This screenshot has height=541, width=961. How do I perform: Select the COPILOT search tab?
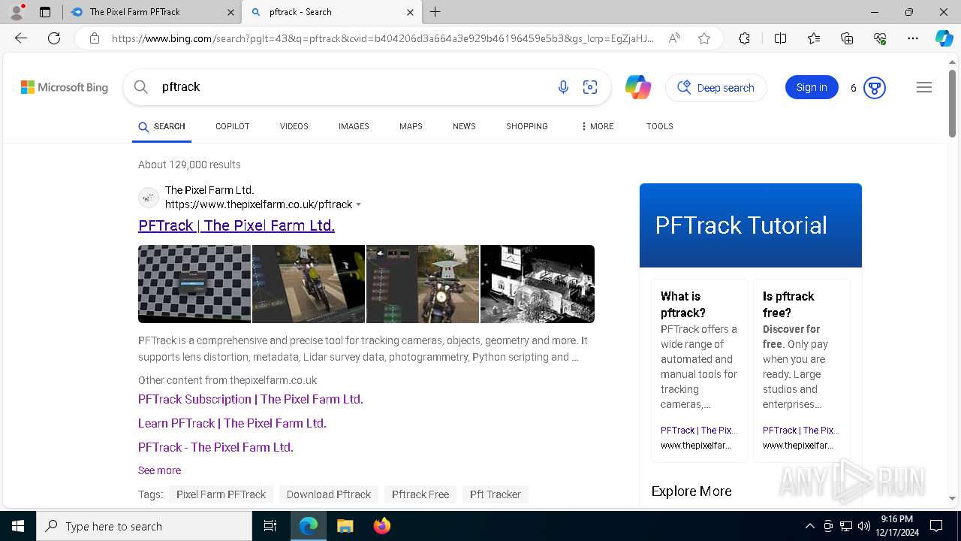point(232,126)
